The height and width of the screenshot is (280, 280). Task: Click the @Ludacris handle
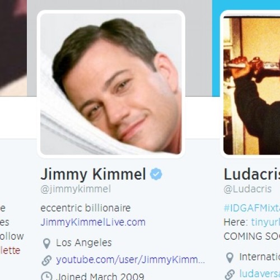pos(248,189)
